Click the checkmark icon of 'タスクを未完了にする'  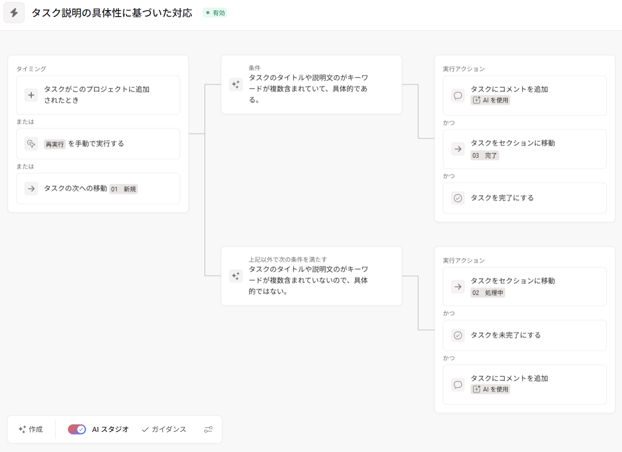[458, 335]
